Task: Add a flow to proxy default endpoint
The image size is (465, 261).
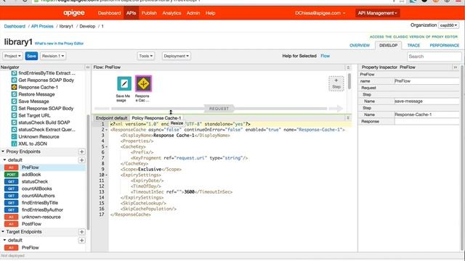Action: 81,160
